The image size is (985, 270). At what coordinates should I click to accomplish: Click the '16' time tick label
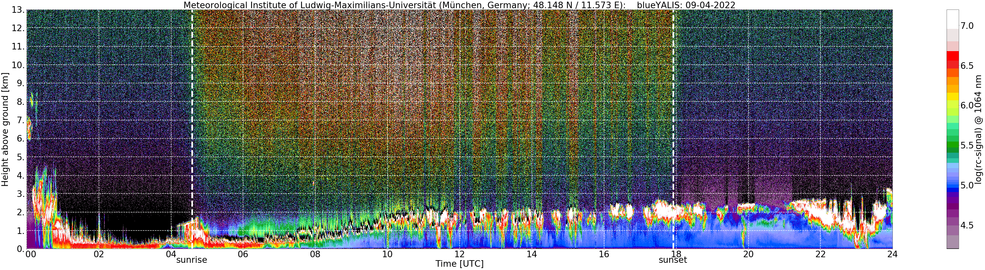tap(604, 254)
